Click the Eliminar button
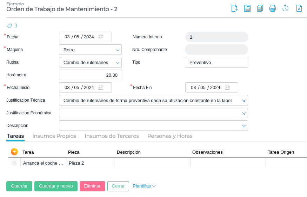 (x=92, y=186)
